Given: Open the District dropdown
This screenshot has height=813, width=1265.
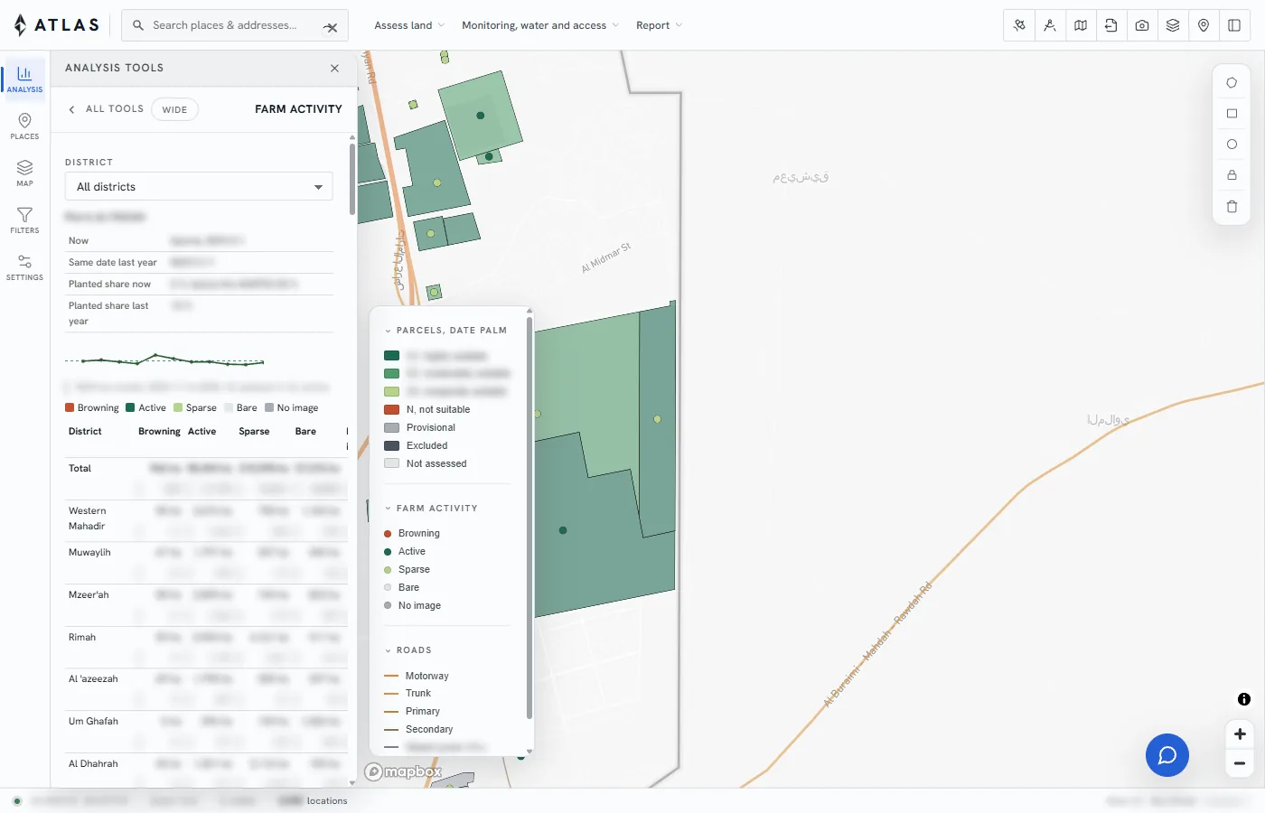Looking at the screenshot, I should [x=199, y=187].
